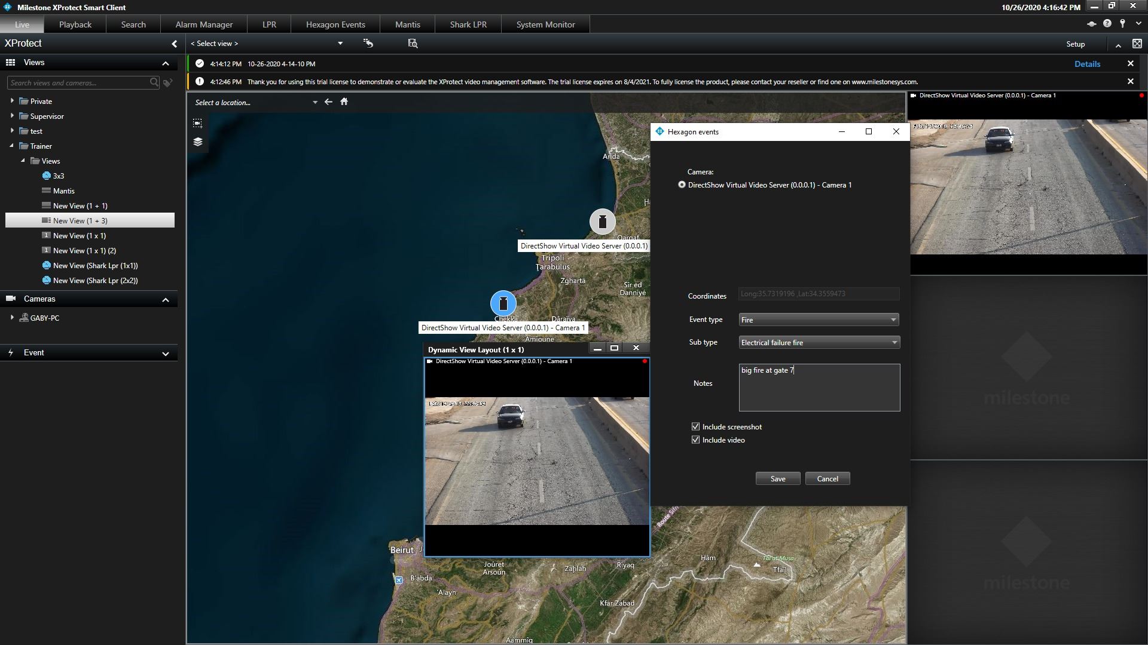Select New View (1 x 1) (2)
This screenshot has height=645, width=1148.
coord(84,250)
